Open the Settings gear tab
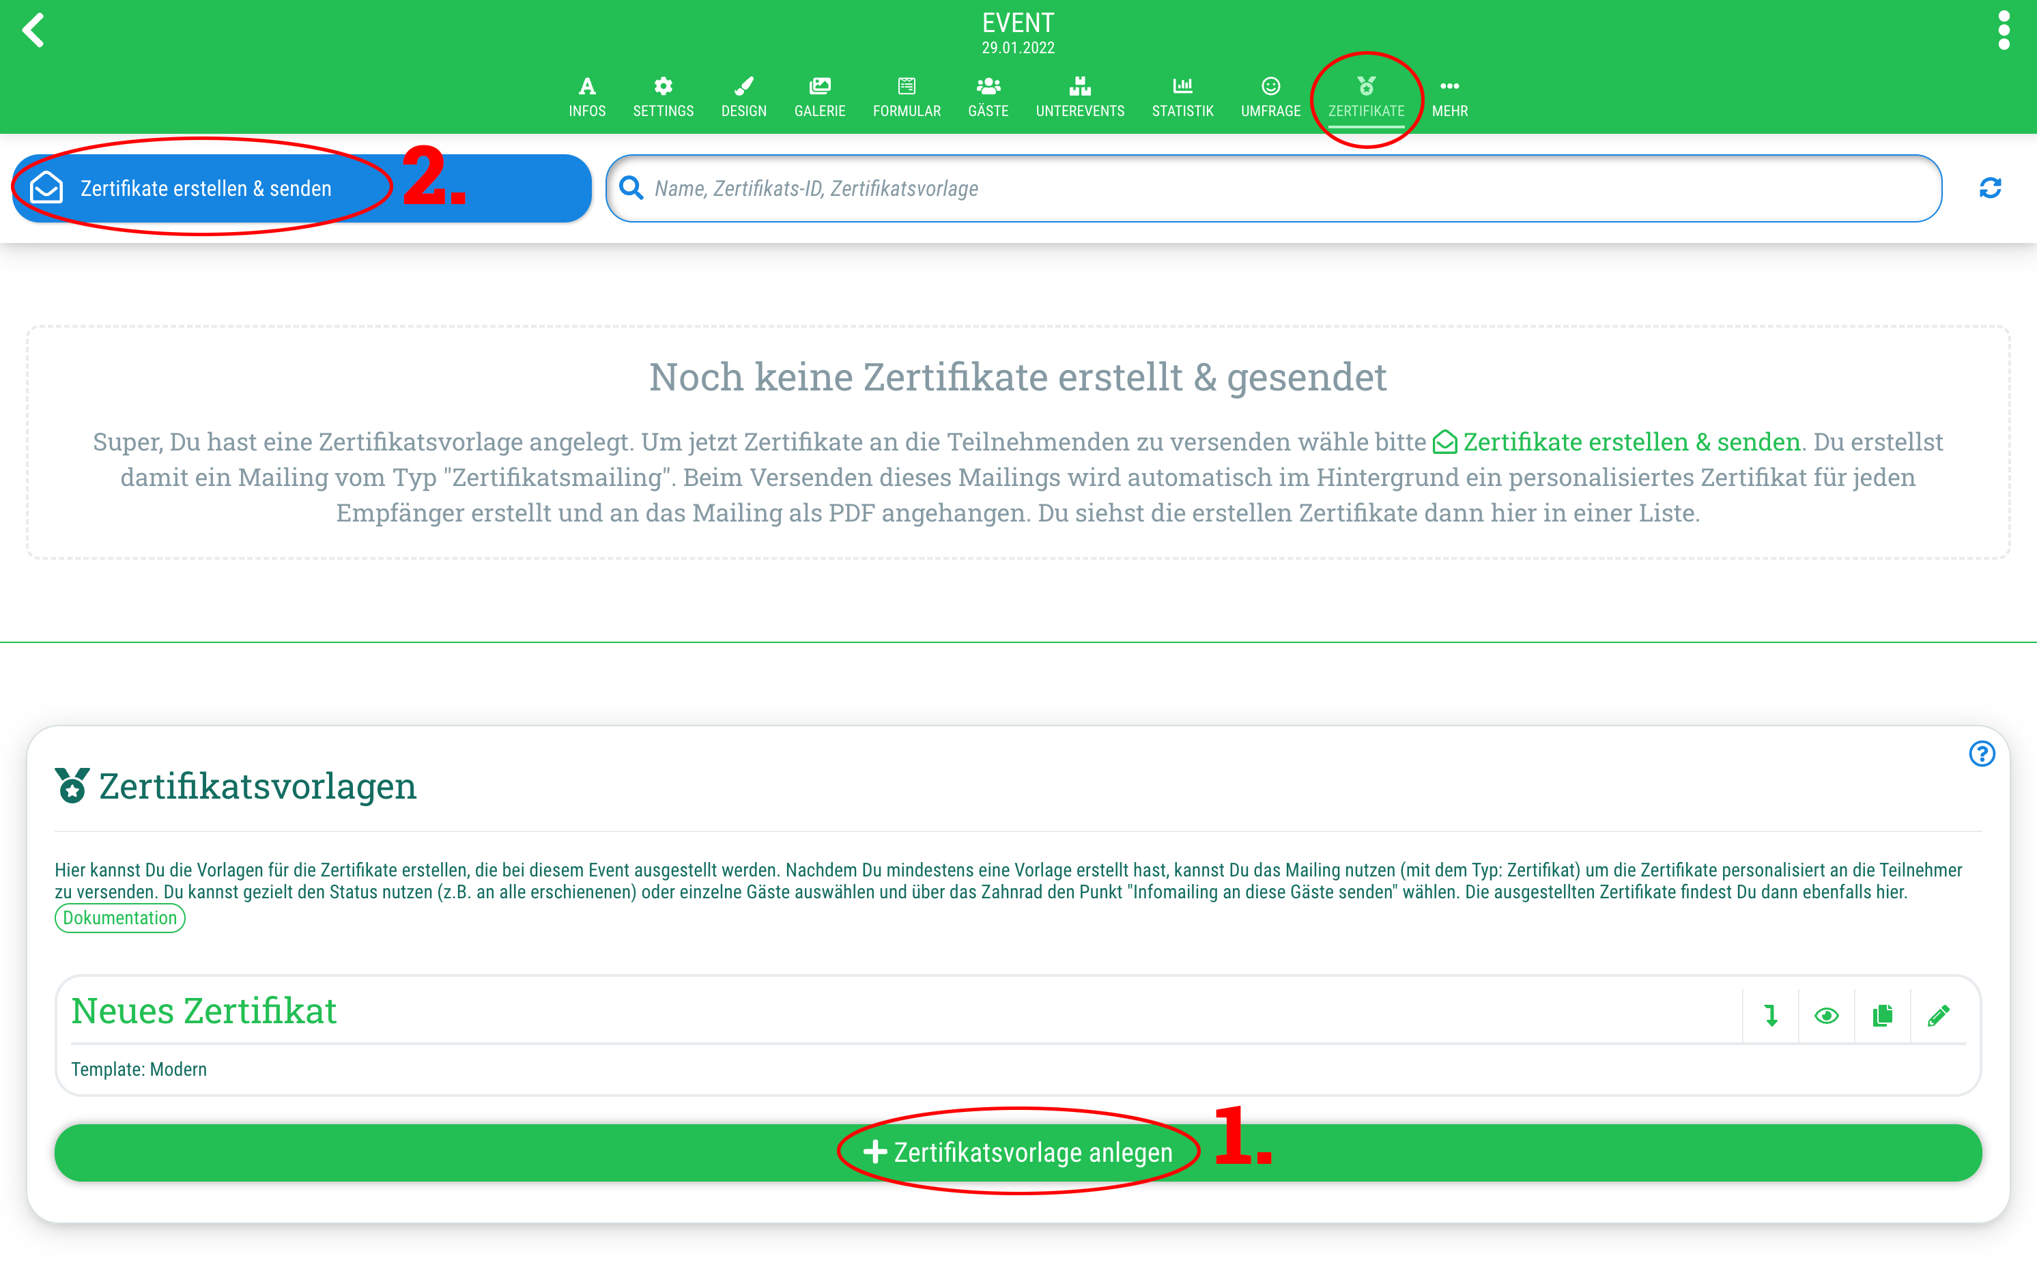 664,97
